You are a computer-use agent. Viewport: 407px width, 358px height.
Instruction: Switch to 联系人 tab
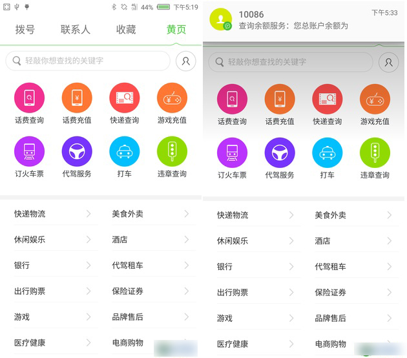point(76,29)
